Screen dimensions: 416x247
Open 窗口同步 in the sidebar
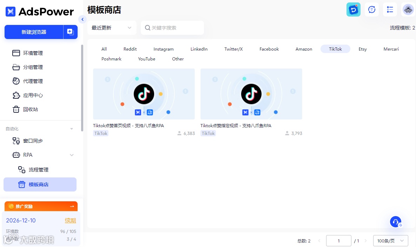pos(28,141)
